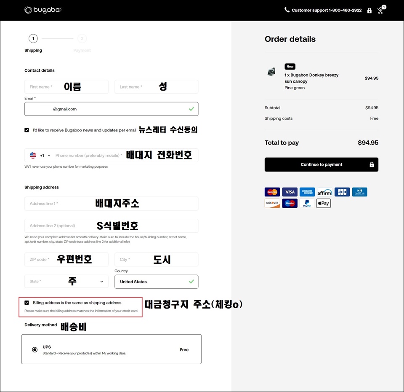Focus the First name field
The image size is (404, 392).
click(66, 87)
